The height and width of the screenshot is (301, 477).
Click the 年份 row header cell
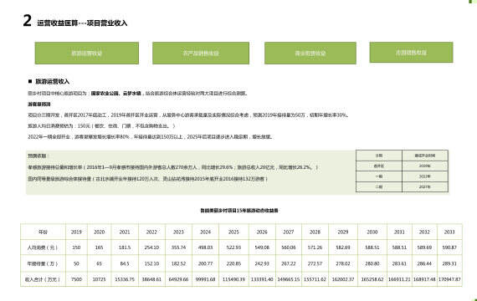tap(43, 232)
